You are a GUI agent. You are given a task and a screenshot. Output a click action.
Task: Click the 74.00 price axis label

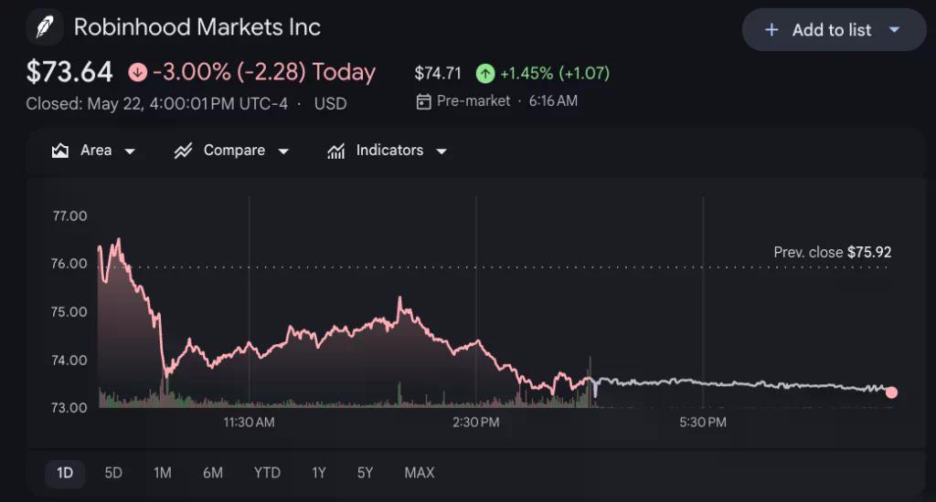(69, 361)
